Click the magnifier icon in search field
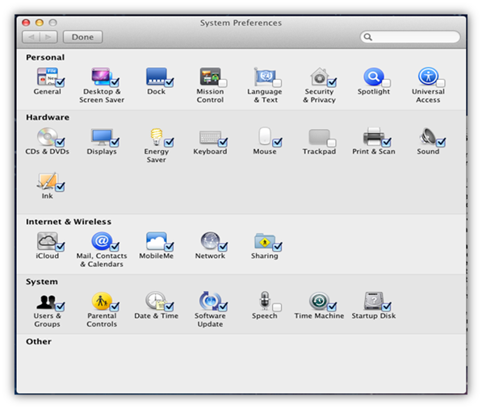482x409 pixels. pos(368,37)
